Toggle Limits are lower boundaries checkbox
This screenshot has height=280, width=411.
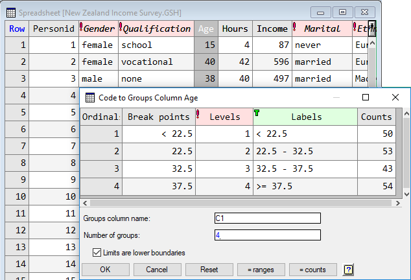[x=97, y=253]
